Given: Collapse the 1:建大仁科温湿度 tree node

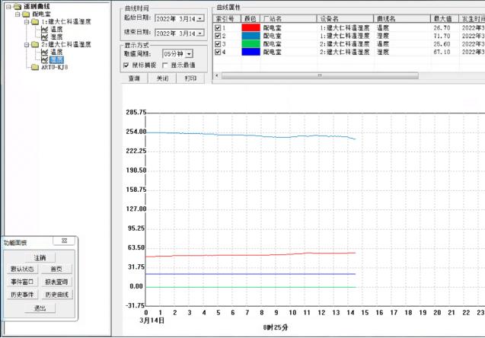Looking at the screenshot, I should tap(26, 21).
